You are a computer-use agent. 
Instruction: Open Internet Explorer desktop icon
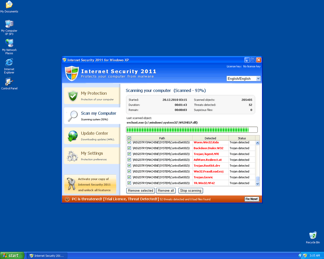point(9,62)
